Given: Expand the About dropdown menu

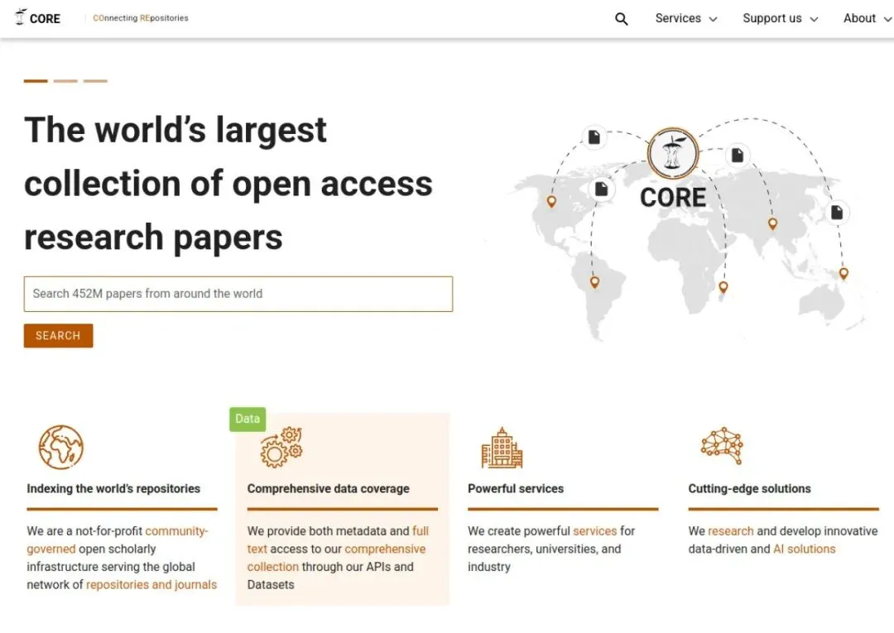Looking at the screenshot, I should (868, 18).
